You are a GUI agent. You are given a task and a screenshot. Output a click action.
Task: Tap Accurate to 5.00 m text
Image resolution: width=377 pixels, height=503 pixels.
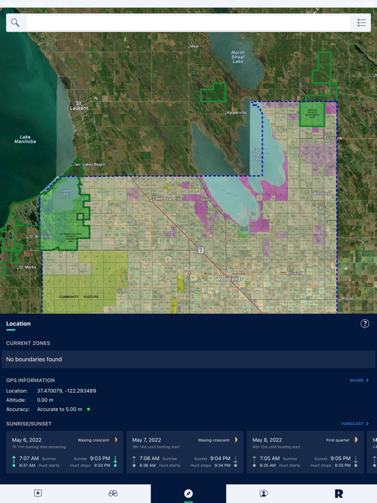[x=60, y=409]
